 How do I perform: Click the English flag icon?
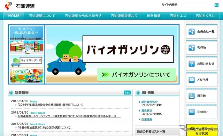pos(192,112)
